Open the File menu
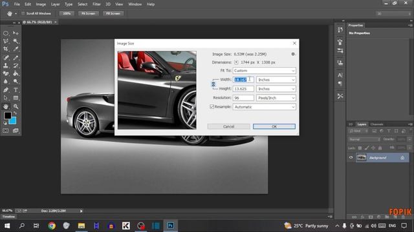Viewport: 414px width, 232px height. (x=17, y=5)
